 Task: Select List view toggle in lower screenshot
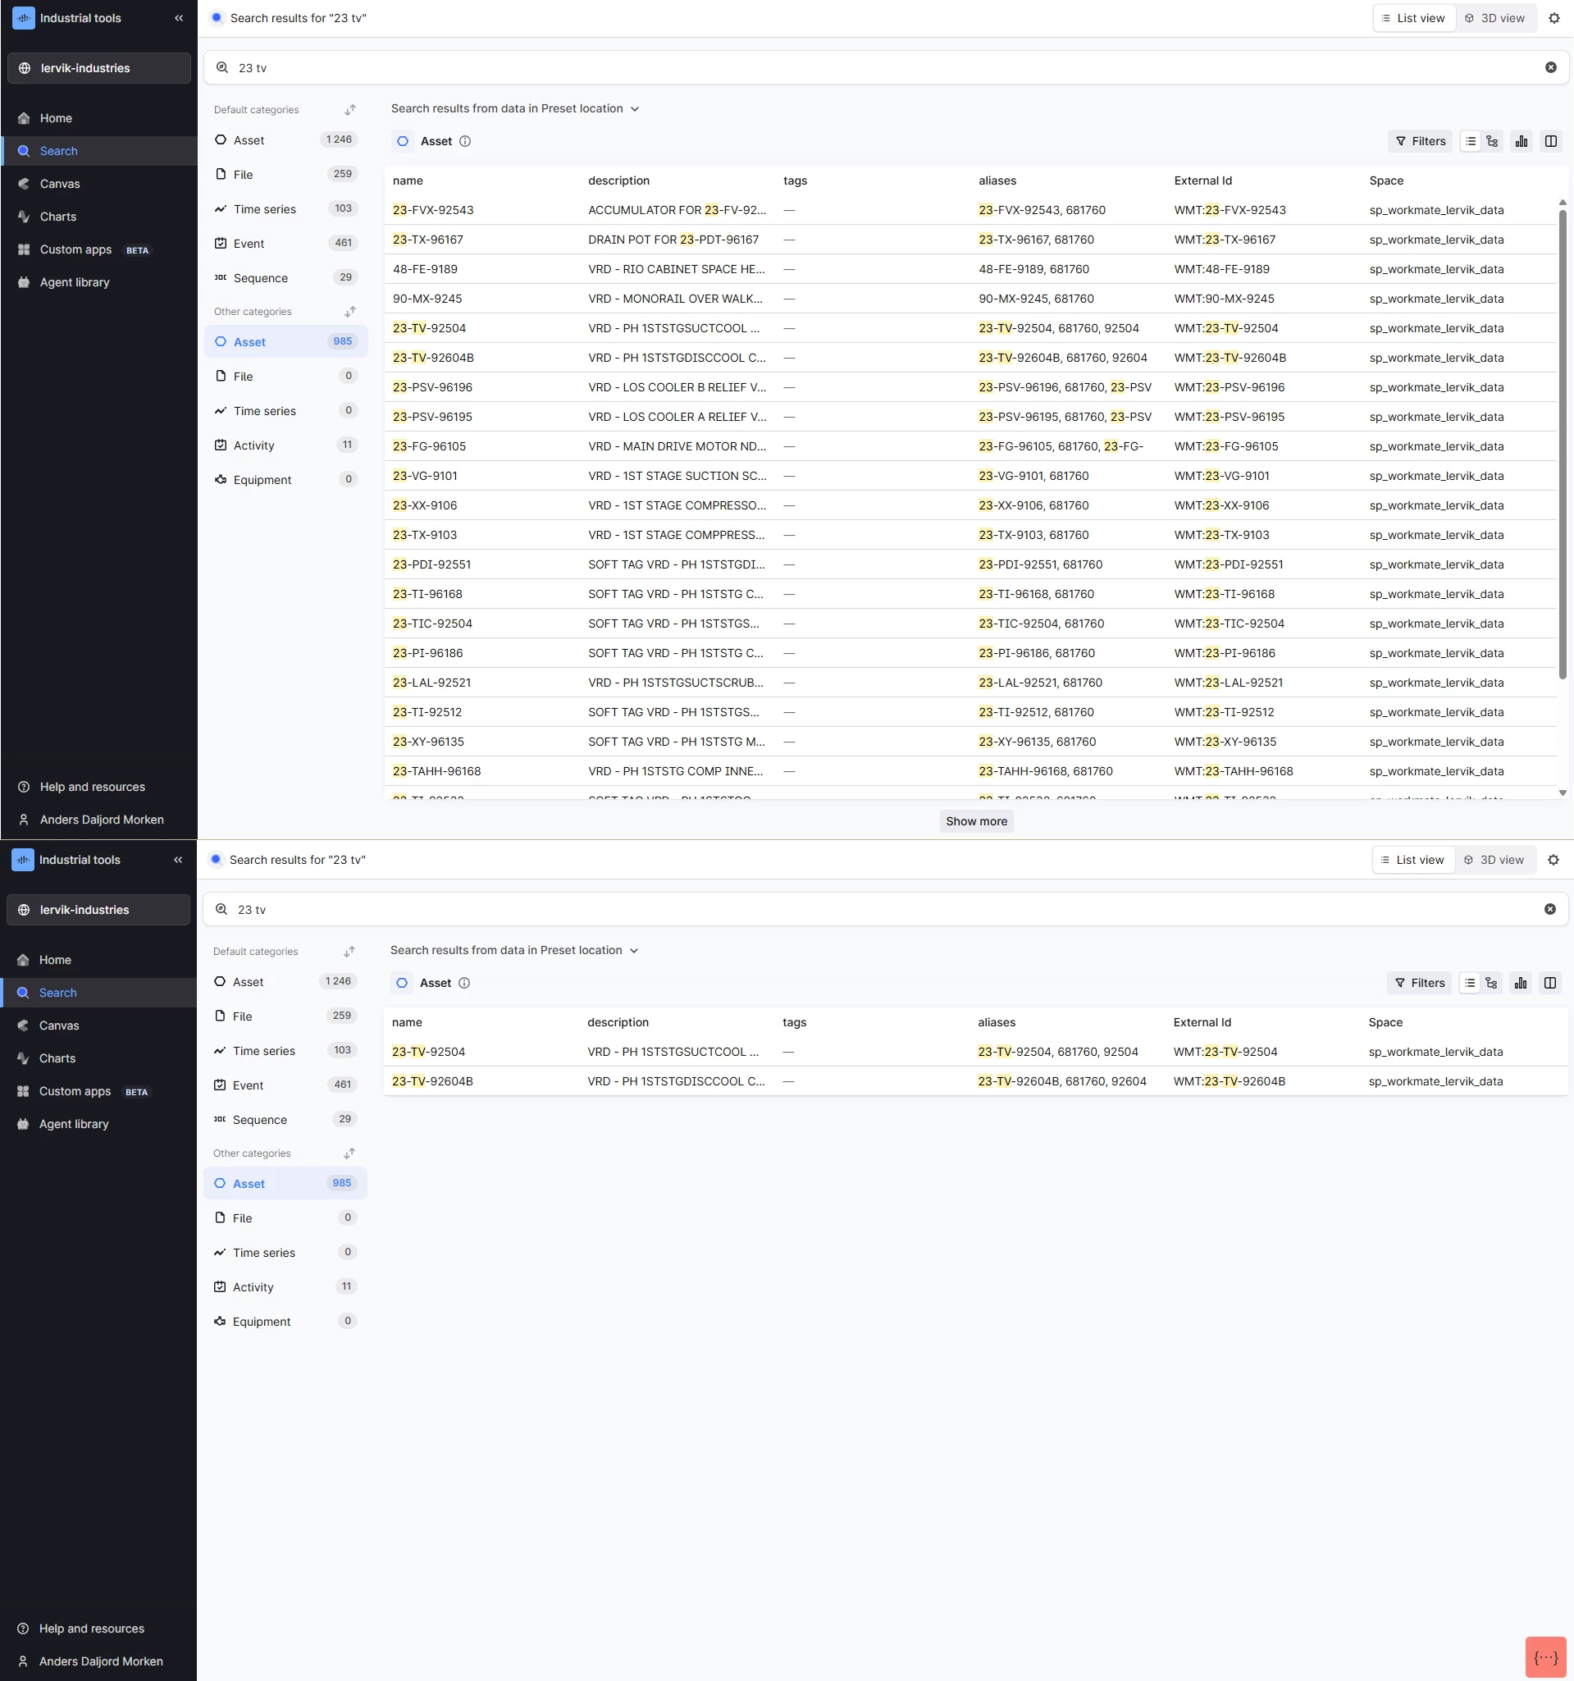click(x=1412, y=860)
